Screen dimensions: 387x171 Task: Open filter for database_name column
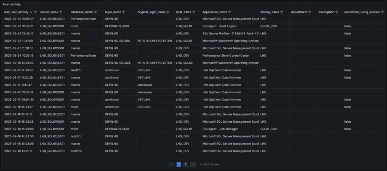click(95, 12)
